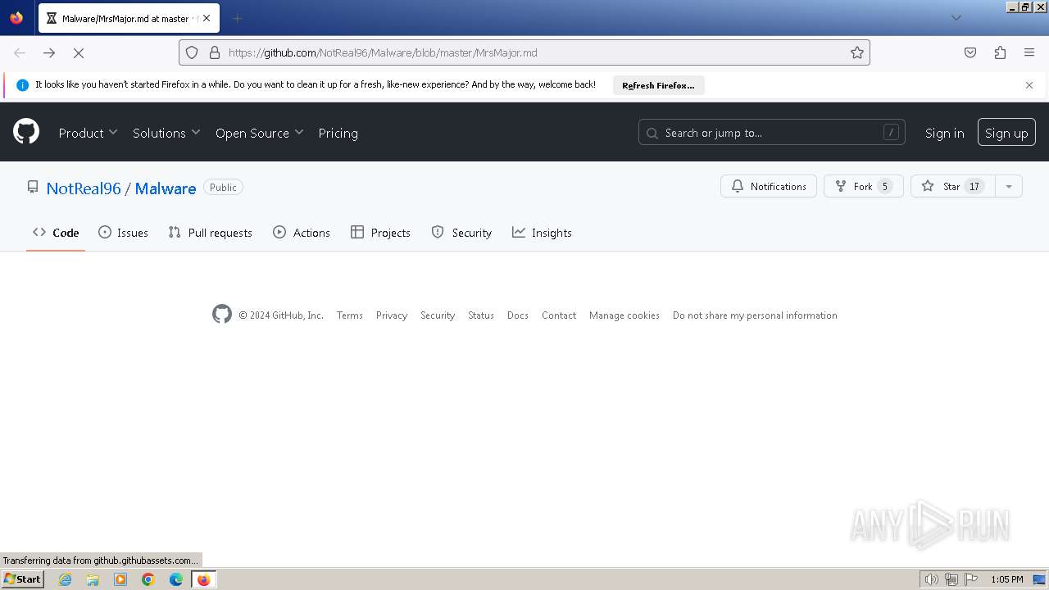Click the Refresh Firefox button

point(658,85)
